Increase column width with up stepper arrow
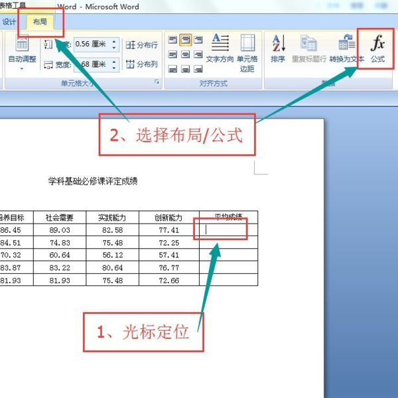The image size is (398, 398). (x=114, y=61)
